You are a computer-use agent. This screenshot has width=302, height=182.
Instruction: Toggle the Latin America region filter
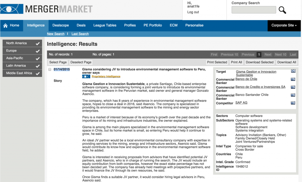click(x=22, y=66)
